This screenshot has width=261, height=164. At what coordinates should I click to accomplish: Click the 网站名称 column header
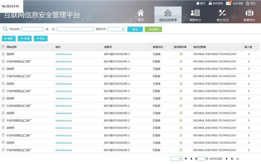pyautogui.click(x=12, y=47)
